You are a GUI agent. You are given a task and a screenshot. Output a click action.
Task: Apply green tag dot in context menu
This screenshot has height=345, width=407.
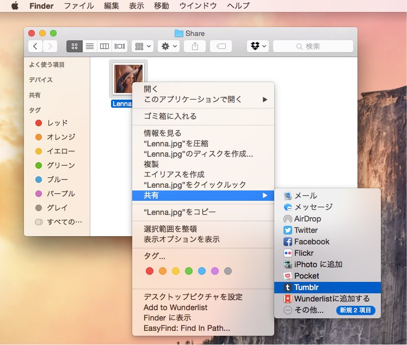pos(189,271)
